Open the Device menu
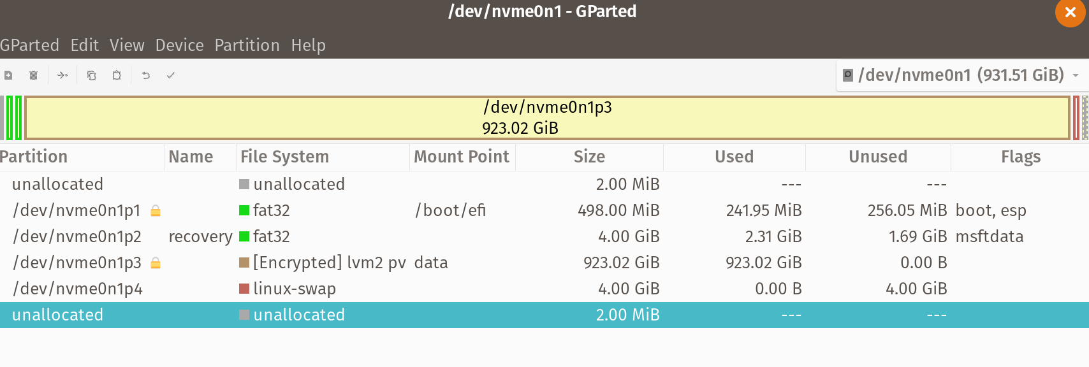 pos(179,45)
